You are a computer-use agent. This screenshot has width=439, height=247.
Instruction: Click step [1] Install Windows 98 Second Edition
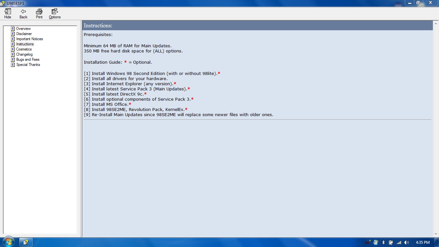[152, 74]
